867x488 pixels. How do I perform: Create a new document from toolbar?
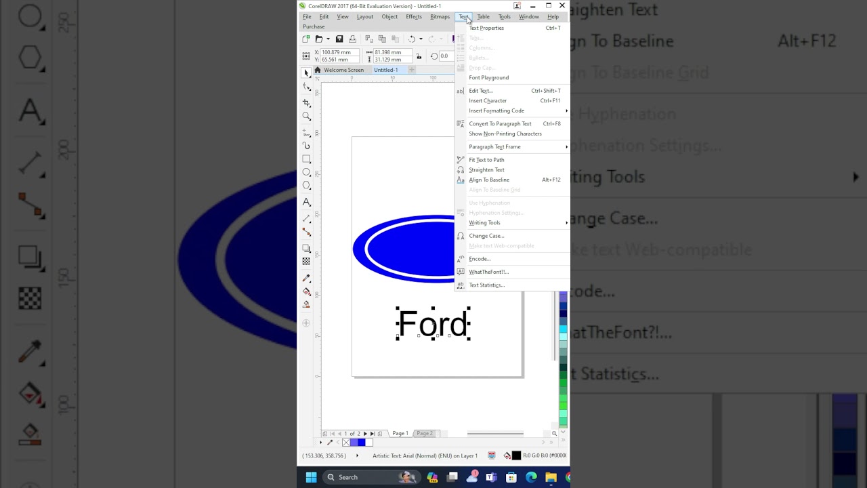[306, 39]
